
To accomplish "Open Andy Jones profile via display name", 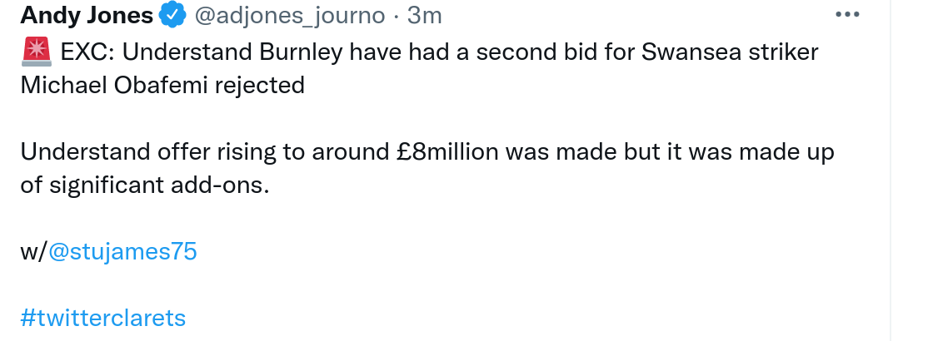I will [87, 15].
